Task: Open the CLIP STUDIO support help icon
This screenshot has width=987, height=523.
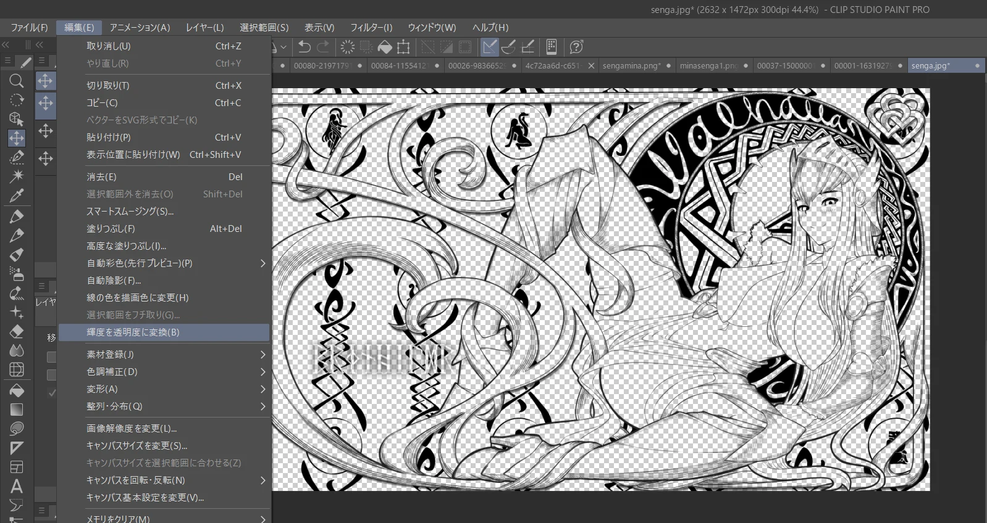Action: tap(576, 47)
